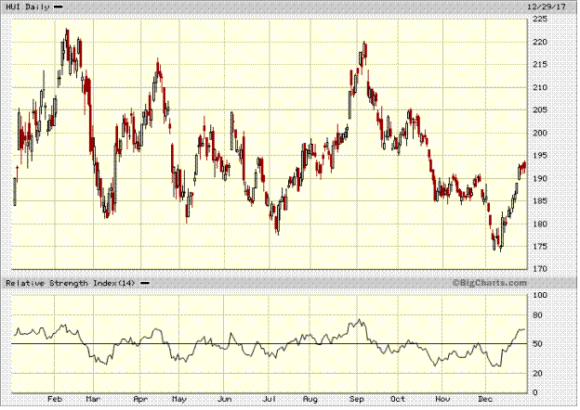Image resolution: width=580 pixels, height=410 pixels.
Task: Click the Mar month label
Action: (93, 399)
